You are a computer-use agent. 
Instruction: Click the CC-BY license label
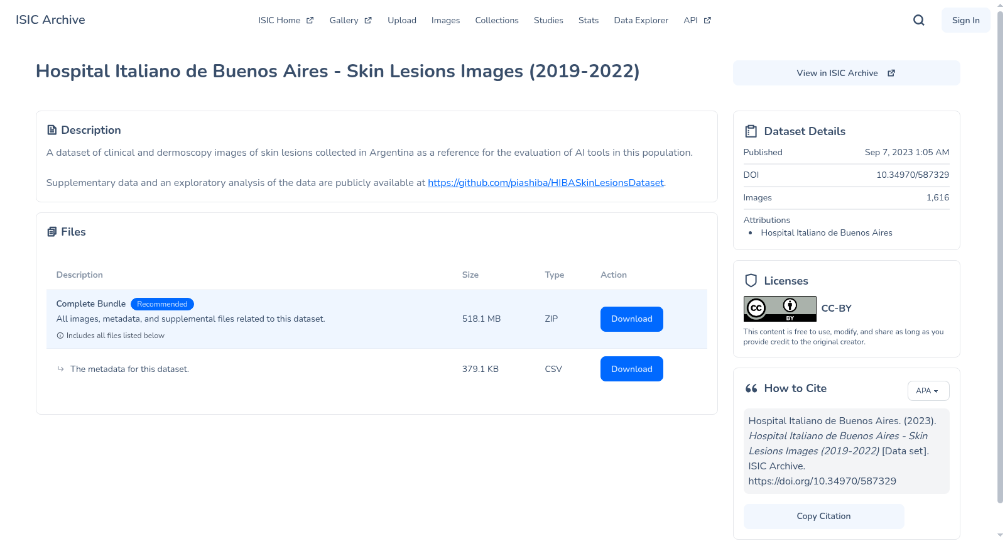[837, 309]
